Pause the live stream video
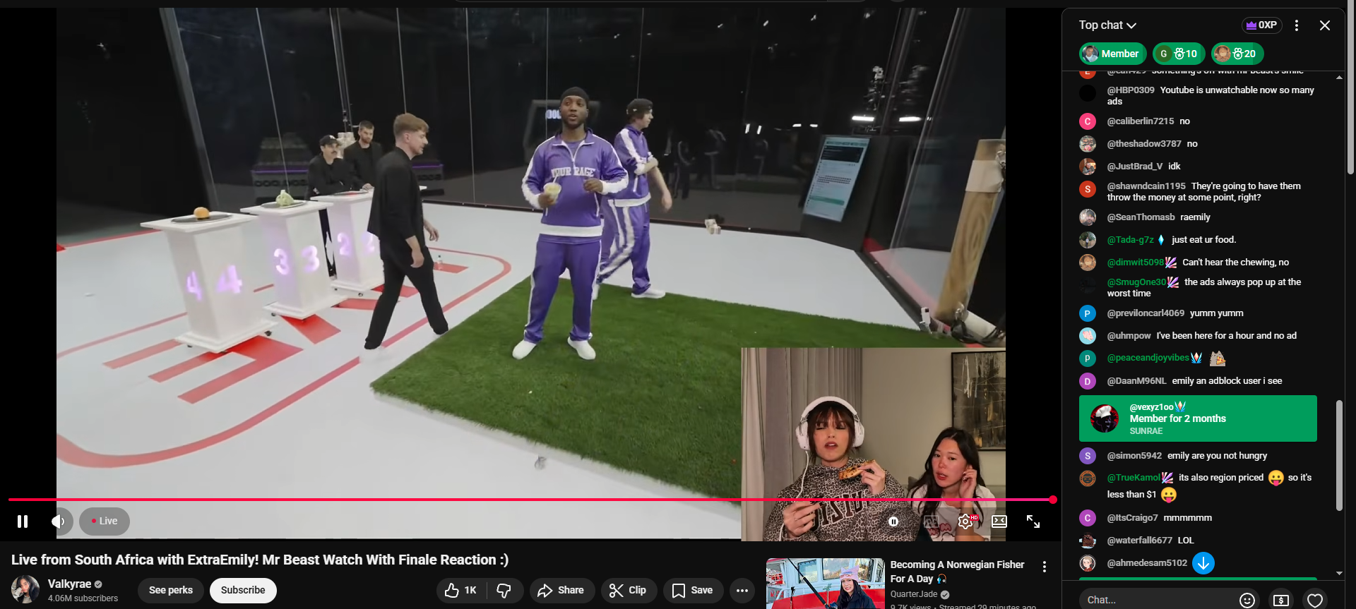1356x609 pixels. (23, 521)
